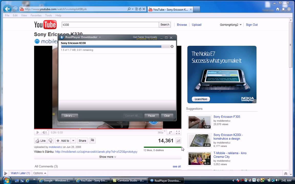Stop page loading in address bar
This screenshot has width=295, height=184.
(x=144, y=9)
